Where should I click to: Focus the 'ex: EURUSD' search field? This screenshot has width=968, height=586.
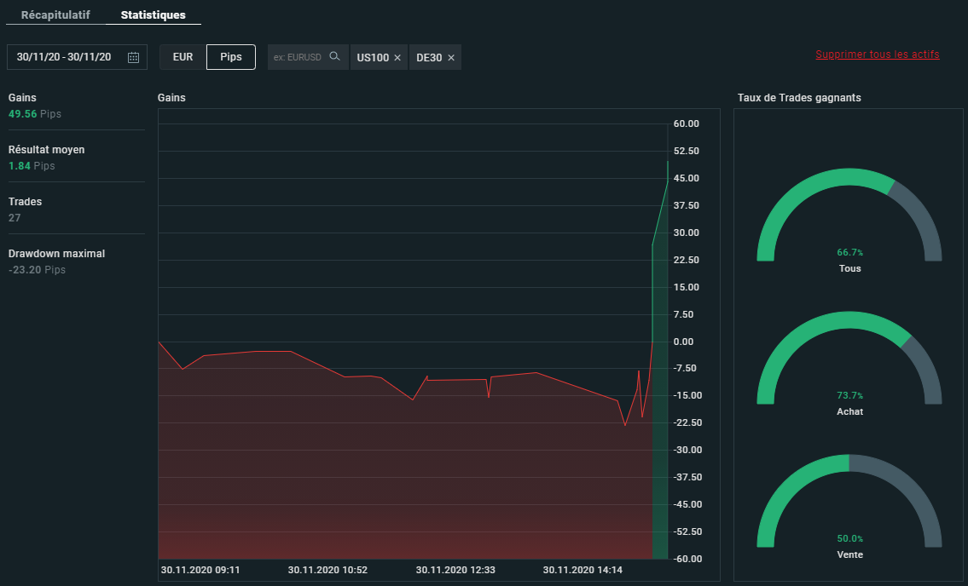point(298,58)
